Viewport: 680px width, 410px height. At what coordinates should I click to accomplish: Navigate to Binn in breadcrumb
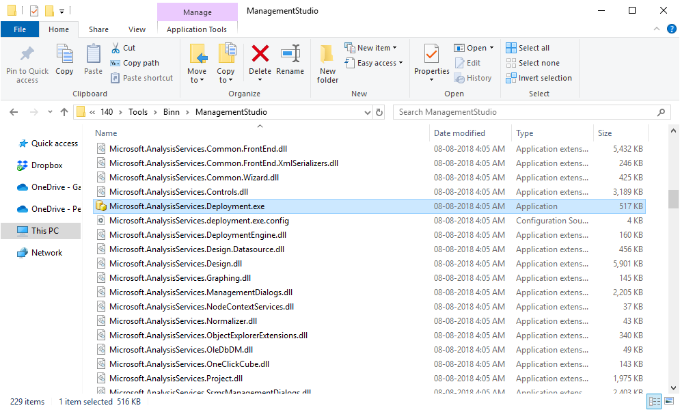[172, 112]
